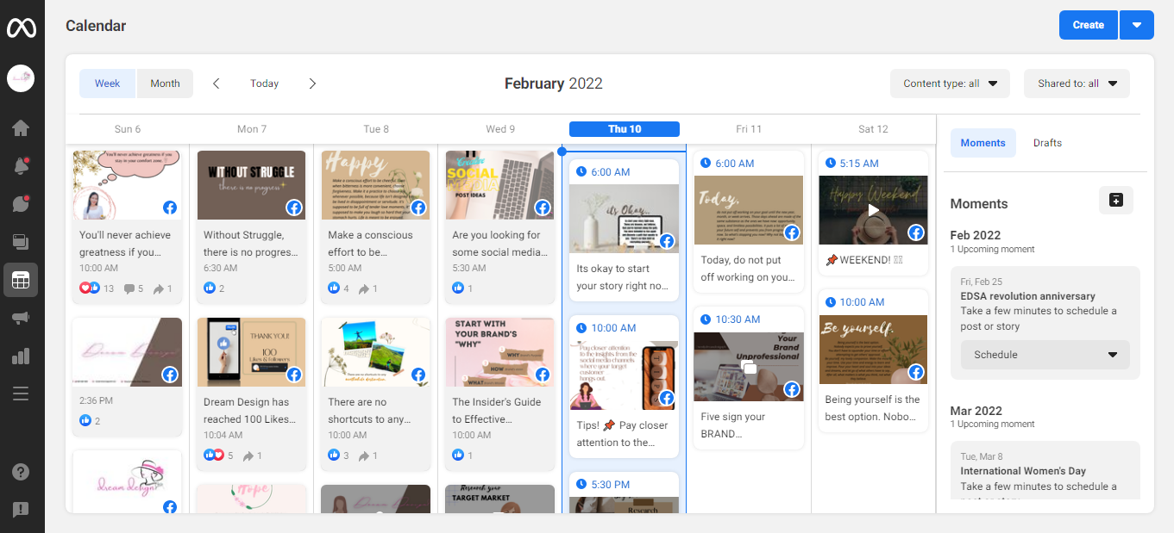1174x533 pixels.
Task: Click the add moments calendar icon
Action: click(x=1116, y=200)
